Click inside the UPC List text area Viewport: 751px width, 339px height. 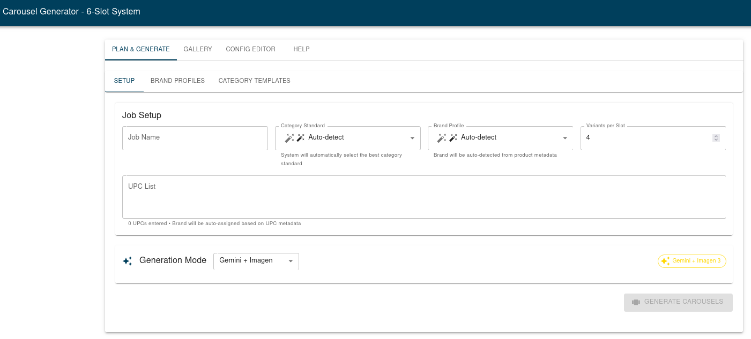[423, 197]
